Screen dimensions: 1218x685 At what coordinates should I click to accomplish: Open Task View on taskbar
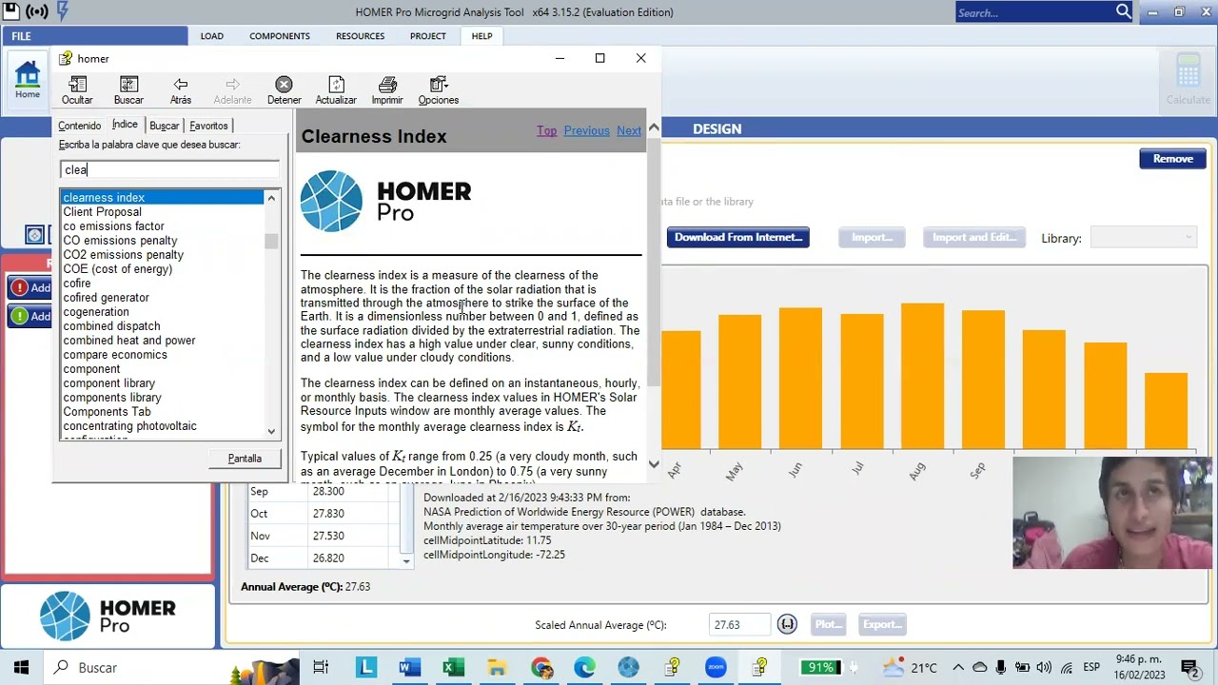click(x=321, y=667)
